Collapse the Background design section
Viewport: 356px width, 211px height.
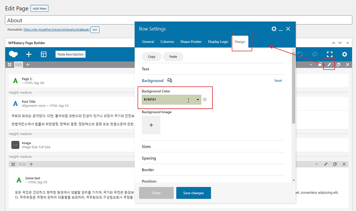coord(153,81)
